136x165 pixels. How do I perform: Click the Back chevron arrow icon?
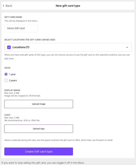pyautogui.click(x=4, y=6)
